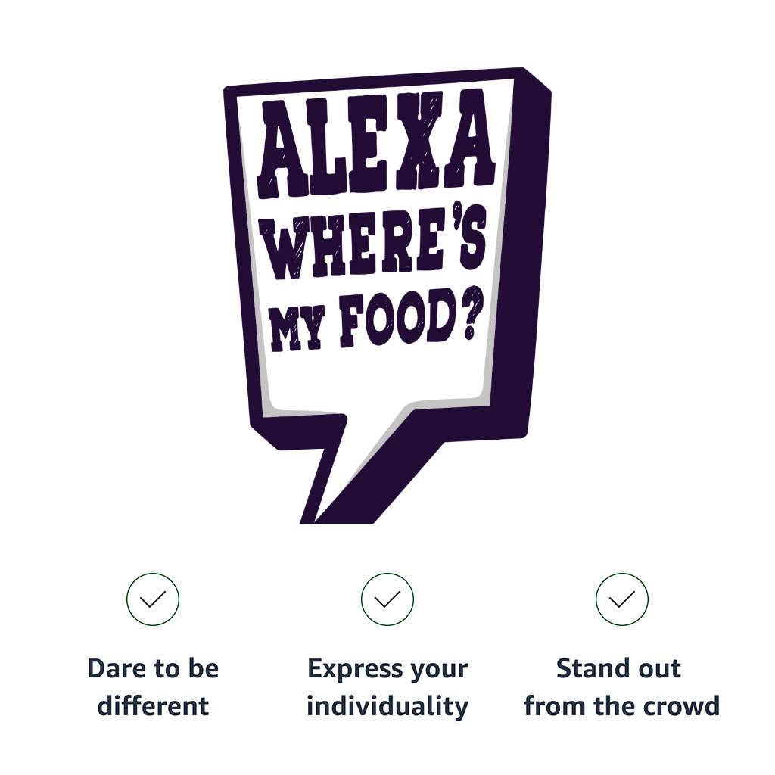Click the "Dare to be" text line

click(x=153, y=669)
